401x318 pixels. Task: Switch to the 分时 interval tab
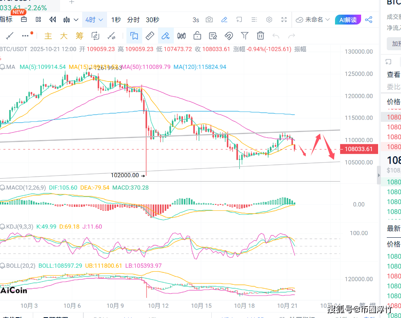[x=132, y=19]
